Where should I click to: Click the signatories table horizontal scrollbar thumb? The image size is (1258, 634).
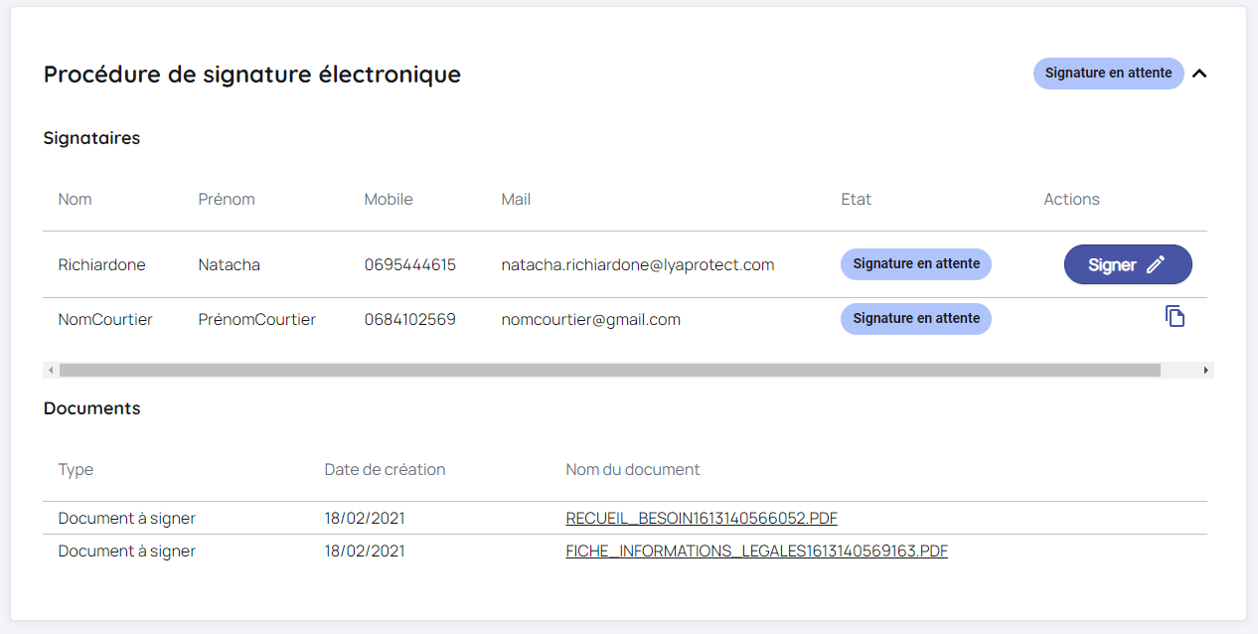click(x=609, y=370)
